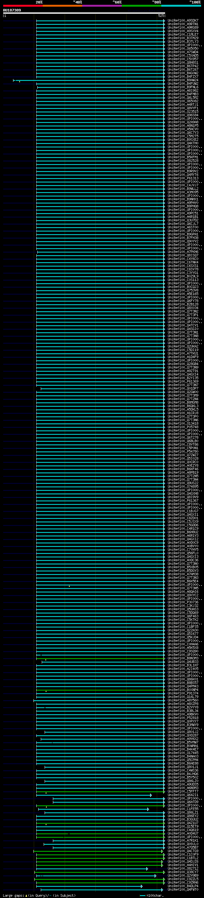The height and width of the screenshot is (898, 204).
Task: Open UniRef100_B9FNL6 hit
Action: coord(183,87)
